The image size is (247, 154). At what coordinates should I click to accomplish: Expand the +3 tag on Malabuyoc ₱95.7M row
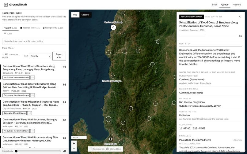[x=32, y=131]
